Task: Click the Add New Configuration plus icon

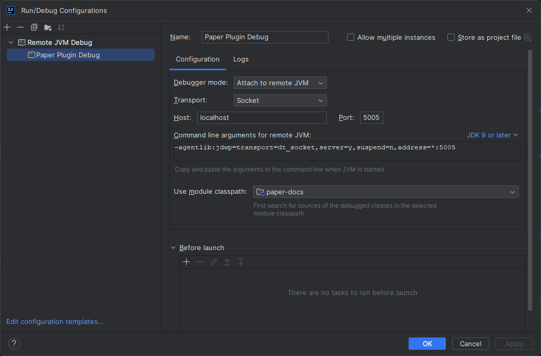Action: [7, 27]
